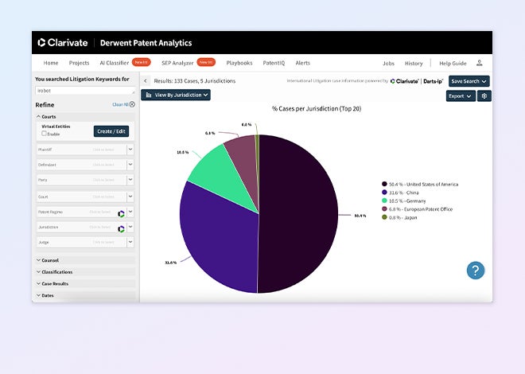The height and width of the screenshot is (374, 525).
Task: Click the litigation keyword search field
Action: point(83,92)
